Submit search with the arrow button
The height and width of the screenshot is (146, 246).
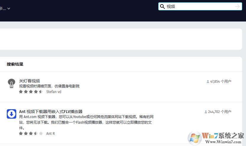click(x=237, y=6)
